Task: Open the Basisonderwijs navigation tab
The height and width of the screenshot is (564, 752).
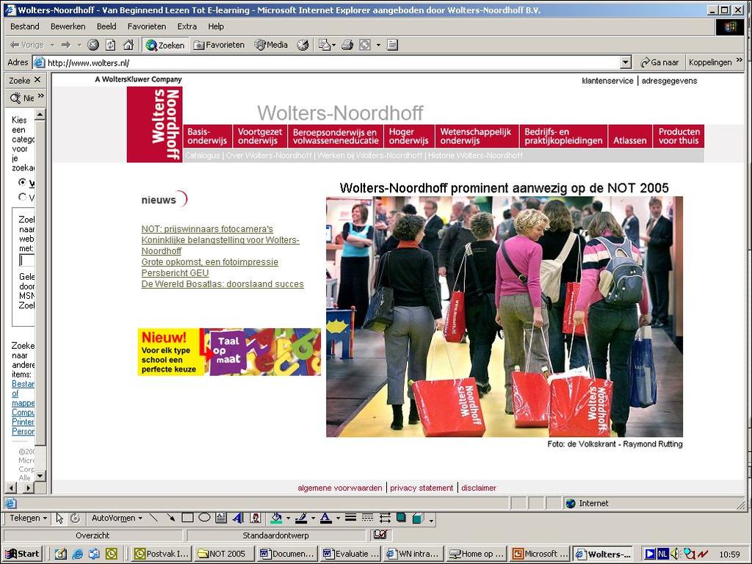Action: point(207,136)
